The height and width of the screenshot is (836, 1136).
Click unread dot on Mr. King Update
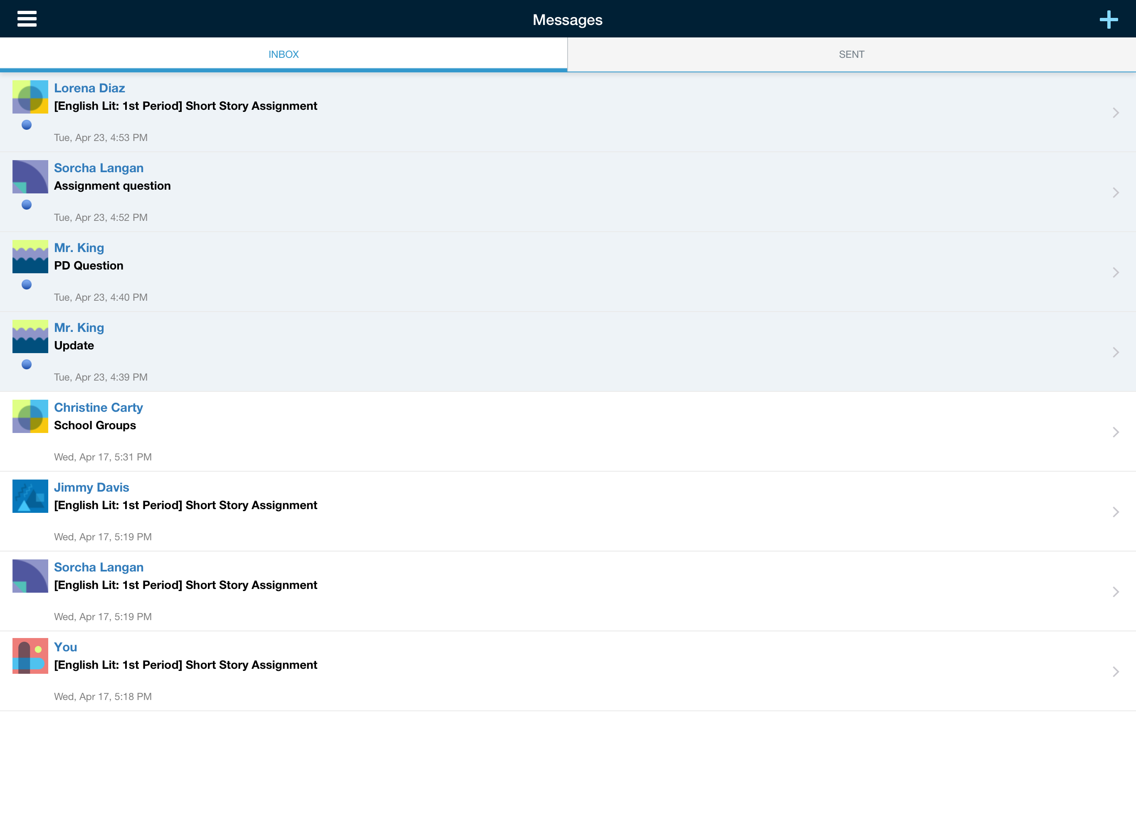(27, 364)
